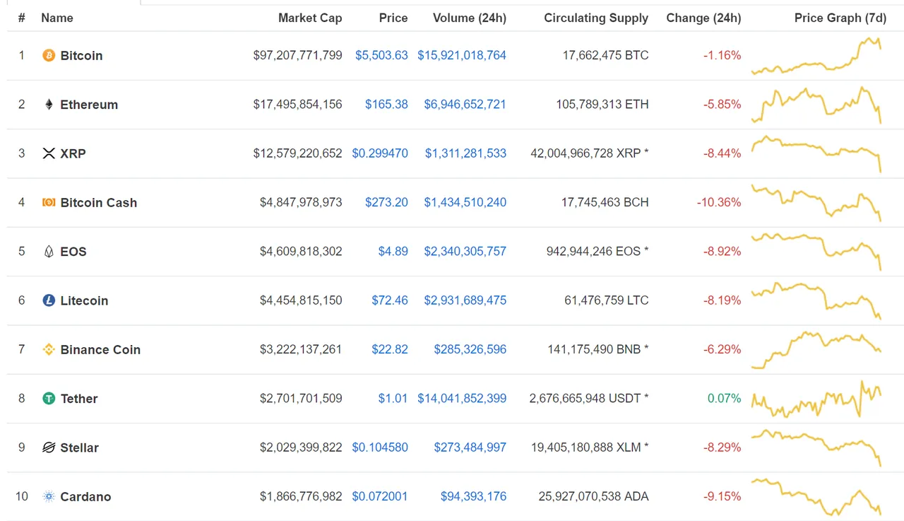The width and height of the screenshot is (904, 521).
Task: Click the Binance Coin logo icon
Action: (49, 349)
